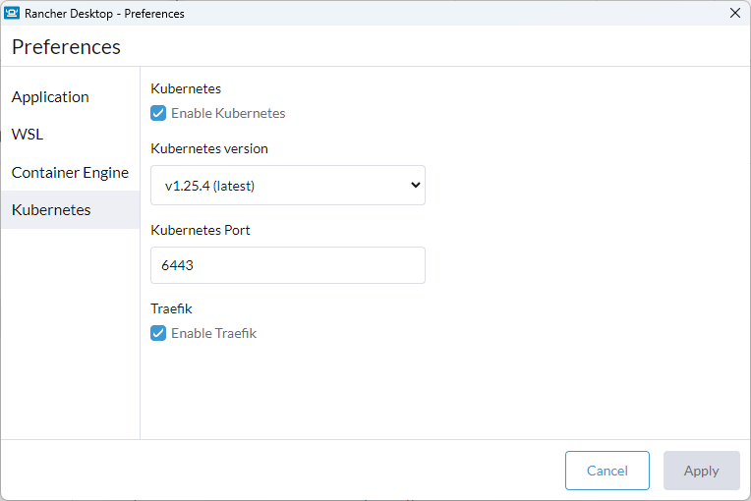Image resolution: width=751 pixels, height=501 pixels.
Task: Click the 'Rancher Desktop - Preferences' title text
Action: click(x=104, y=14)
